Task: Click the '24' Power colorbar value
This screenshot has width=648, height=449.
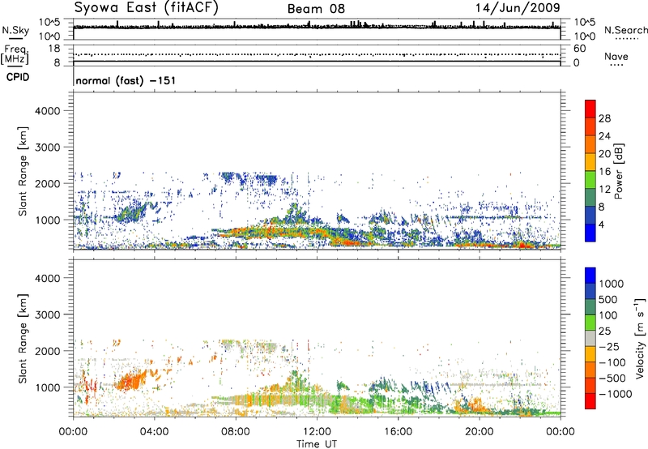Action: pyautogui.click(x=604, y=136)
